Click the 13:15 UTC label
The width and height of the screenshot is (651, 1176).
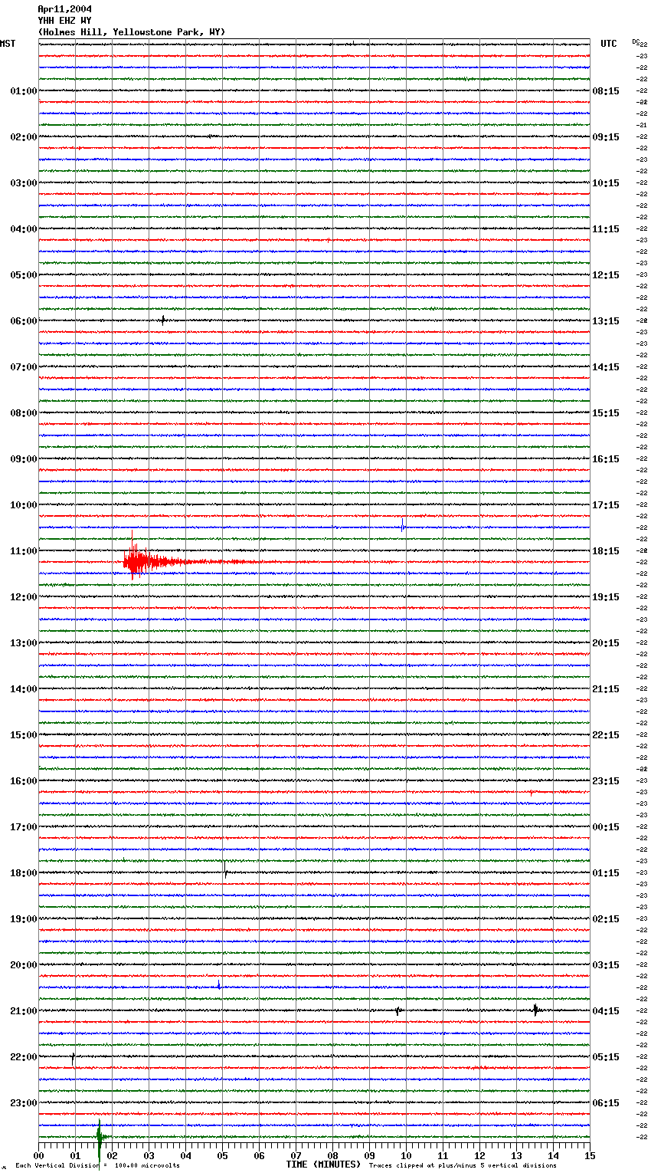point(606,321)
